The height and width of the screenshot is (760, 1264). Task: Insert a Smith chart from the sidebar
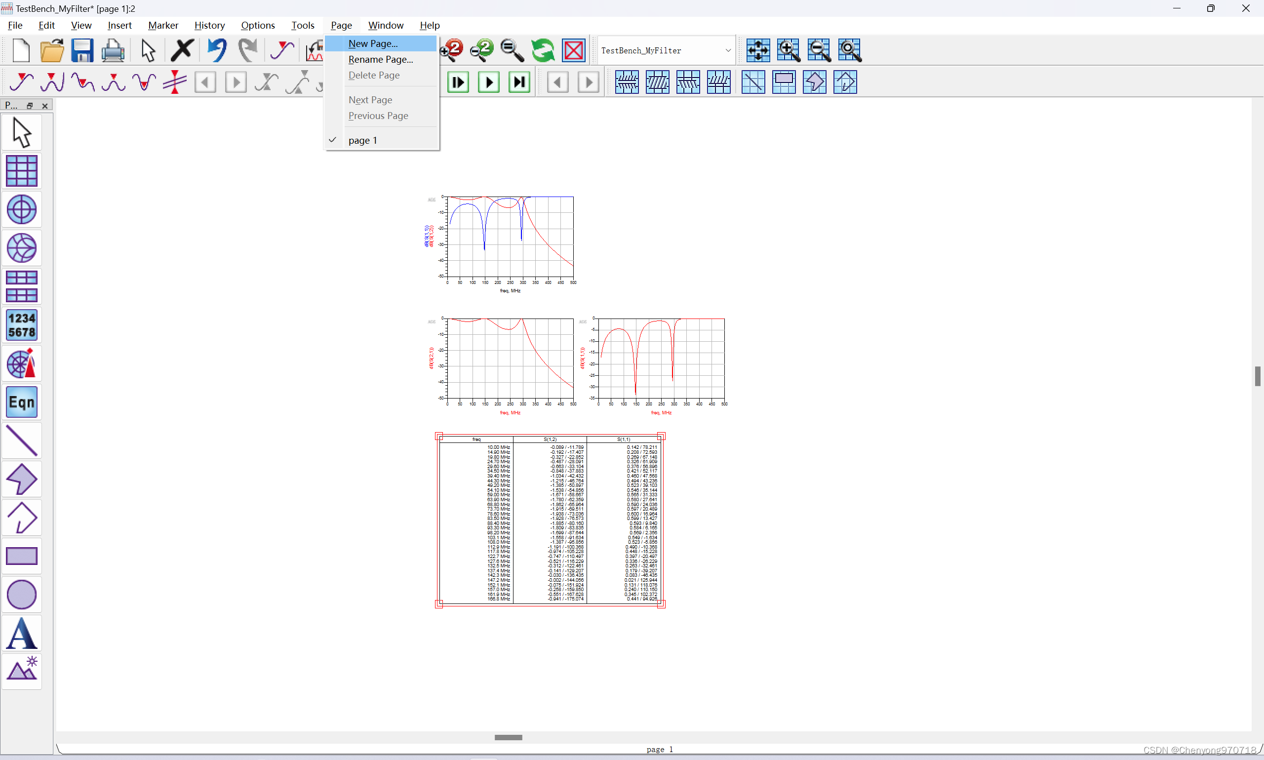pos(22,248)
